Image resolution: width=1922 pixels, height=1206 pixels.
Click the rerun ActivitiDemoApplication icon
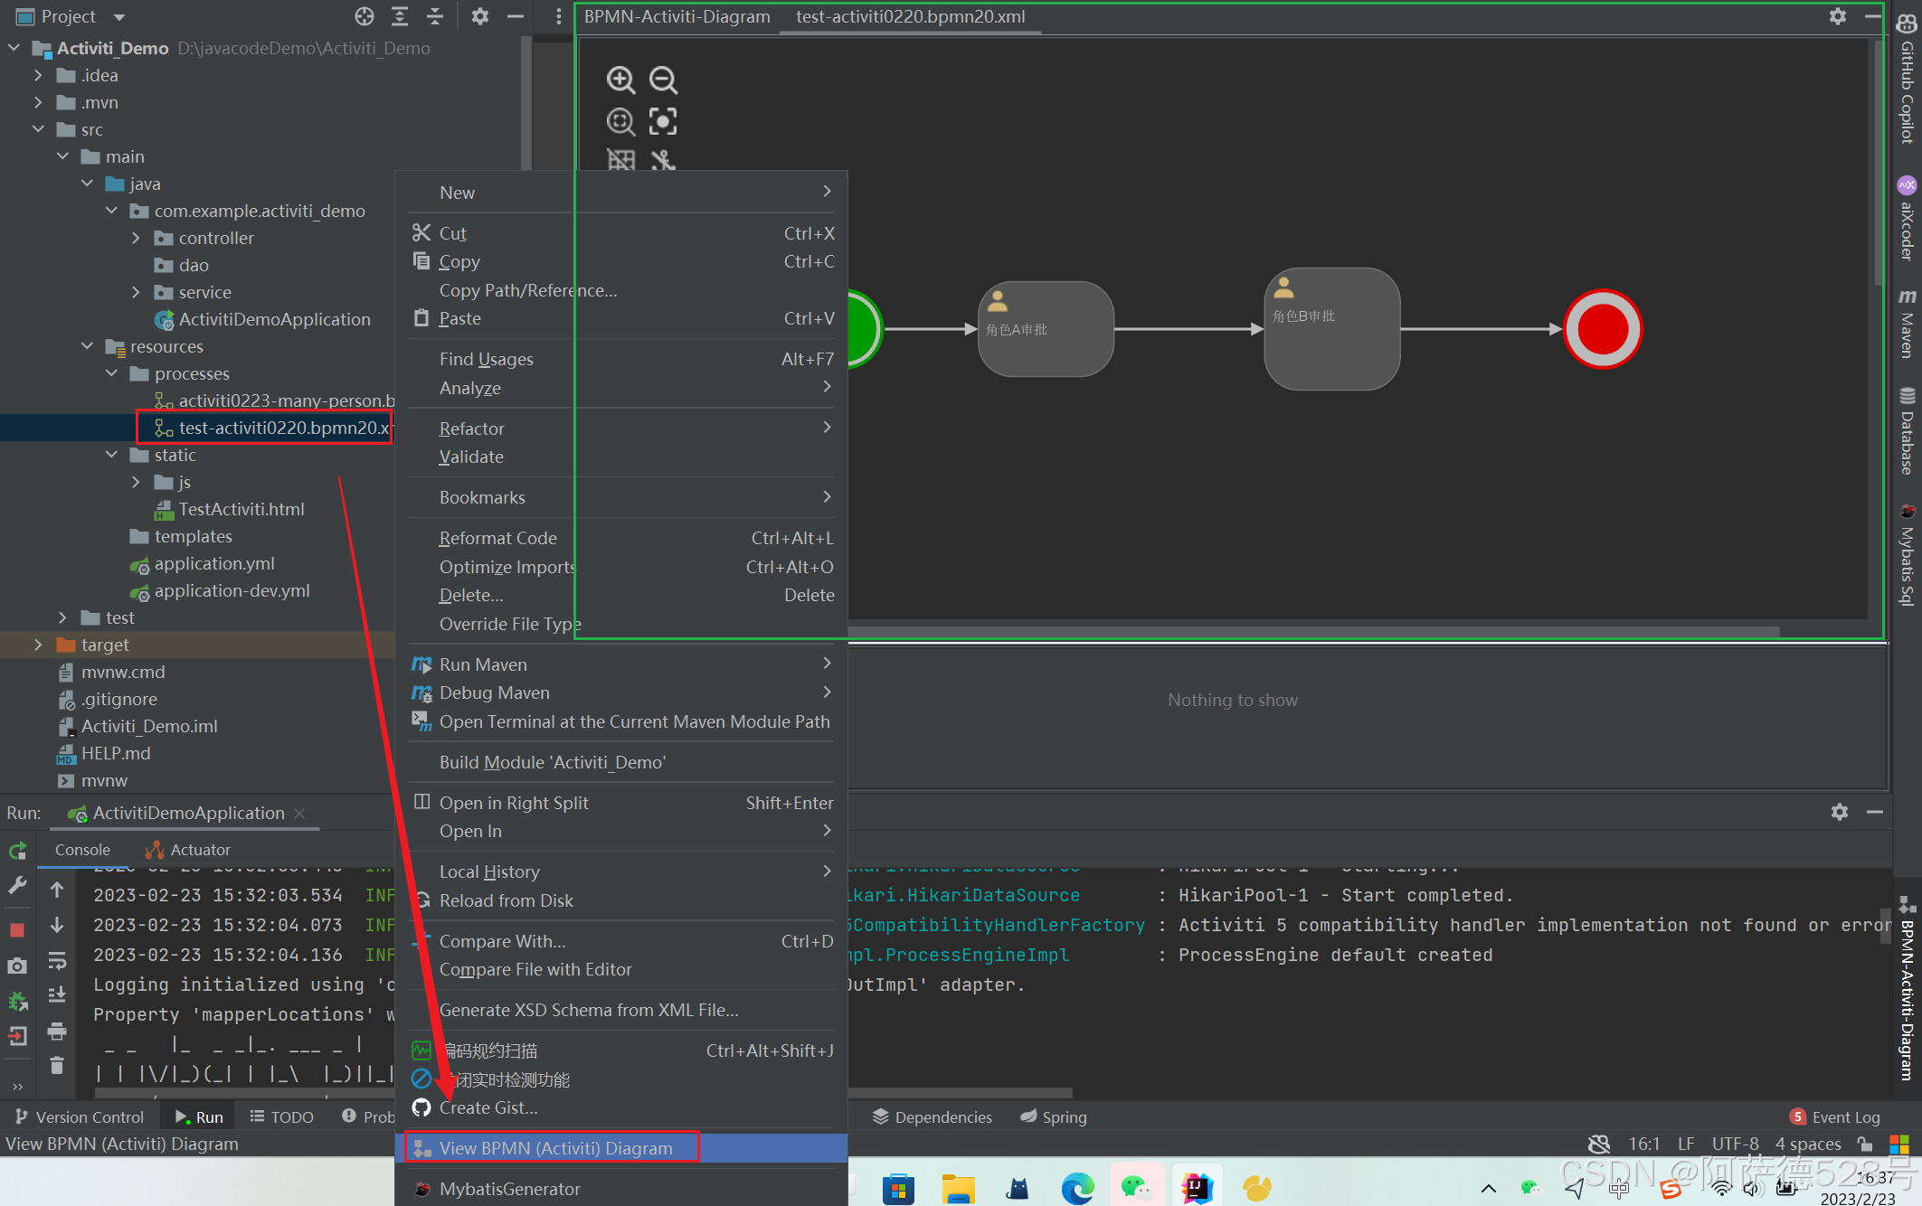(x=18, y=851)
